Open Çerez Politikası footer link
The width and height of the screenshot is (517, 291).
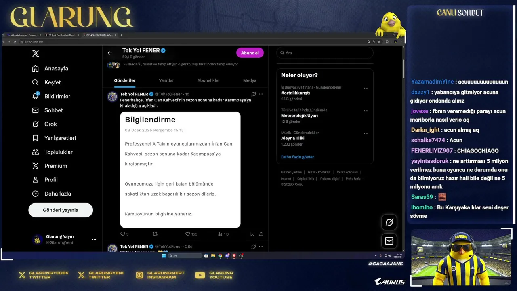pyautogui.click(x=347, y=172)
